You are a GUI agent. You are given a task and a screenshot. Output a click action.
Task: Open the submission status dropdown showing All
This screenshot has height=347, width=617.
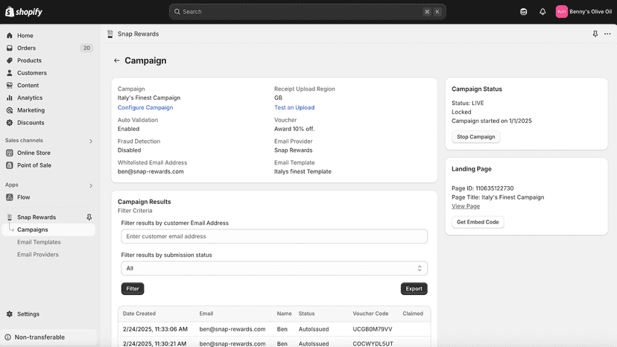coord(274,268)
